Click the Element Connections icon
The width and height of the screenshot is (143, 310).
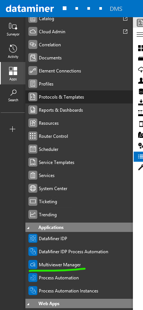tap(33, 71)
